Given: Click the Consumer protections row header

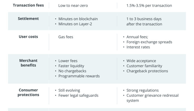Looking at the screenshot, I should [x=28, y=92].
